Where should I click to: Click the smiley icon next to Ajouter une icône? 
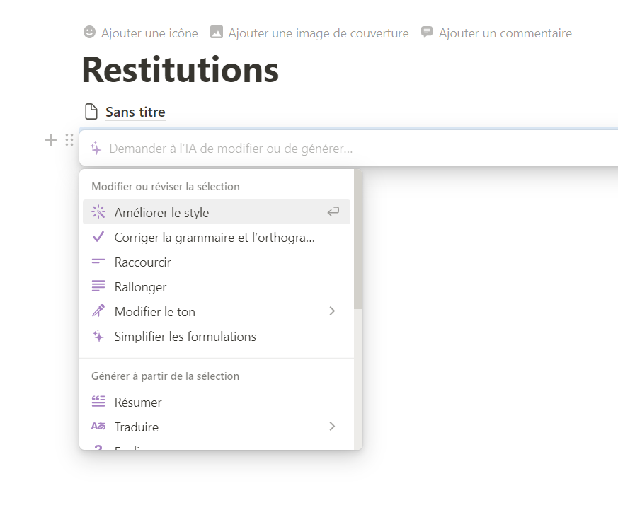click(x=89, y=32)
